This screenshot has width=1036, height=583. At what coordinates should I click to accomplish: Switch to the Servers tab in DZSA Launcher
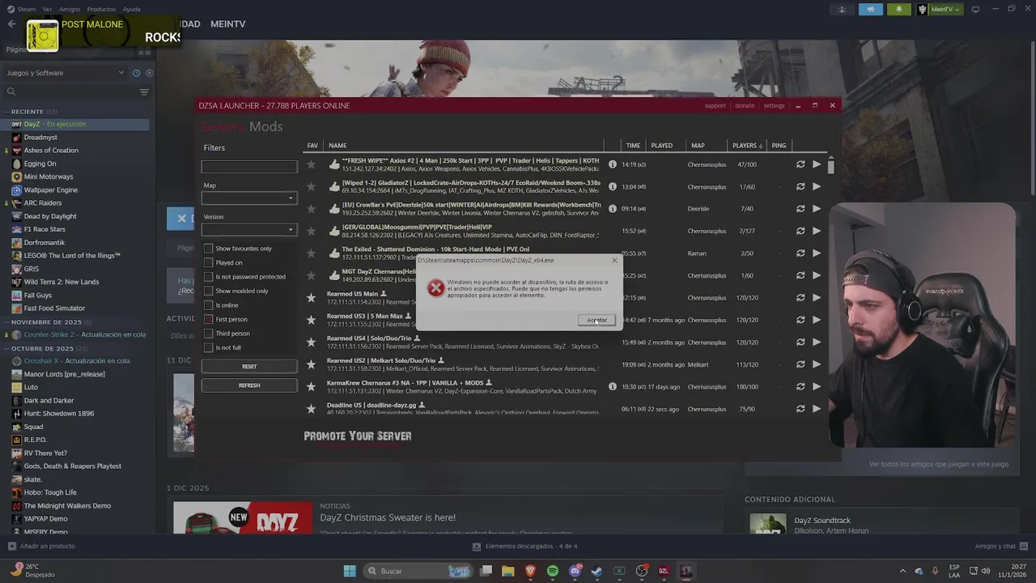click(223, 127)
